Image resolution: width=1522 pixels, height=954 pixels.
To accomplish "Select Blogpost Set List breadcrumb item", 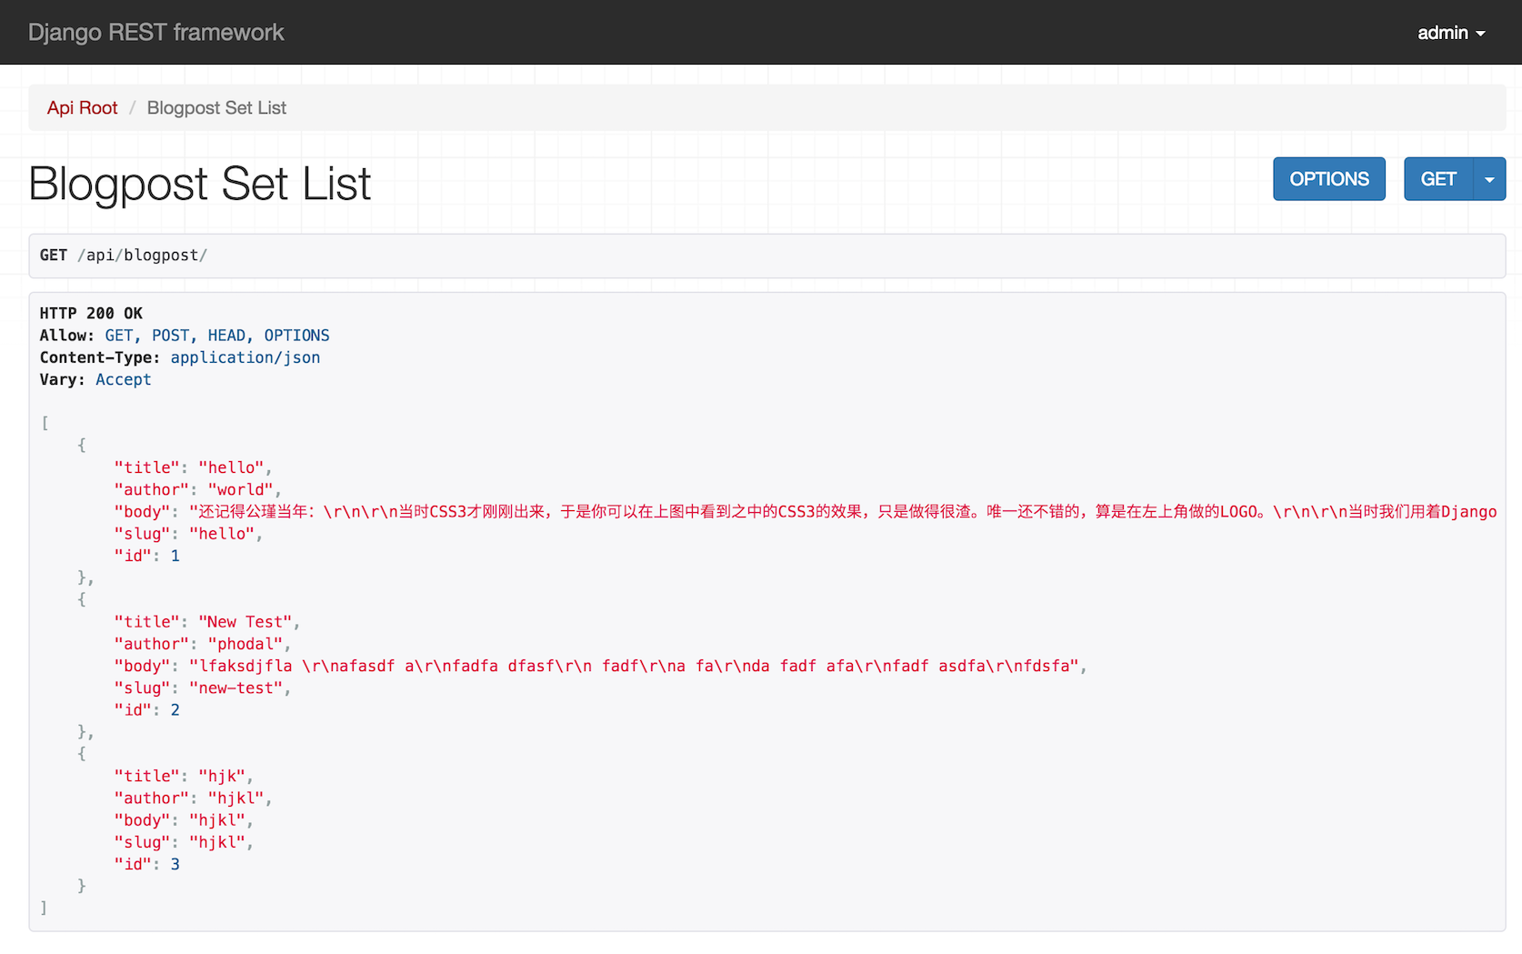I will coord(216,108).
